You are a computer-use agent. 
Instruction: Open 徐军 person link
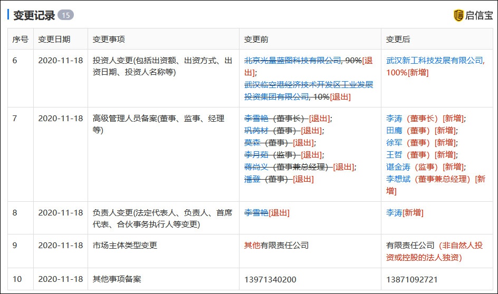pos(394,143)
